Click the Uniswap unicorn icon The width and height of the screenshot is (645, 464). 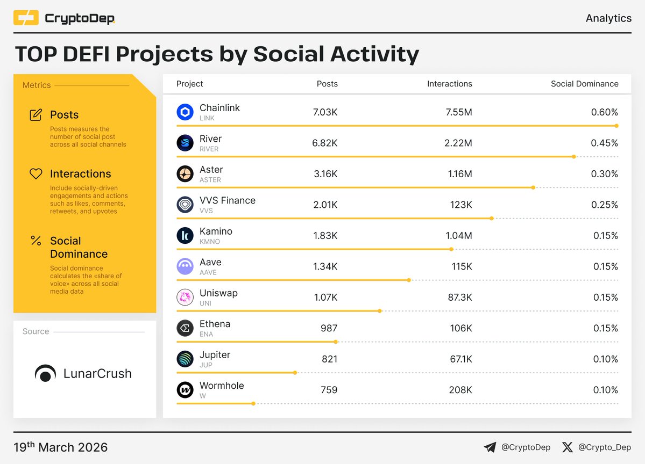click(184, 297)
